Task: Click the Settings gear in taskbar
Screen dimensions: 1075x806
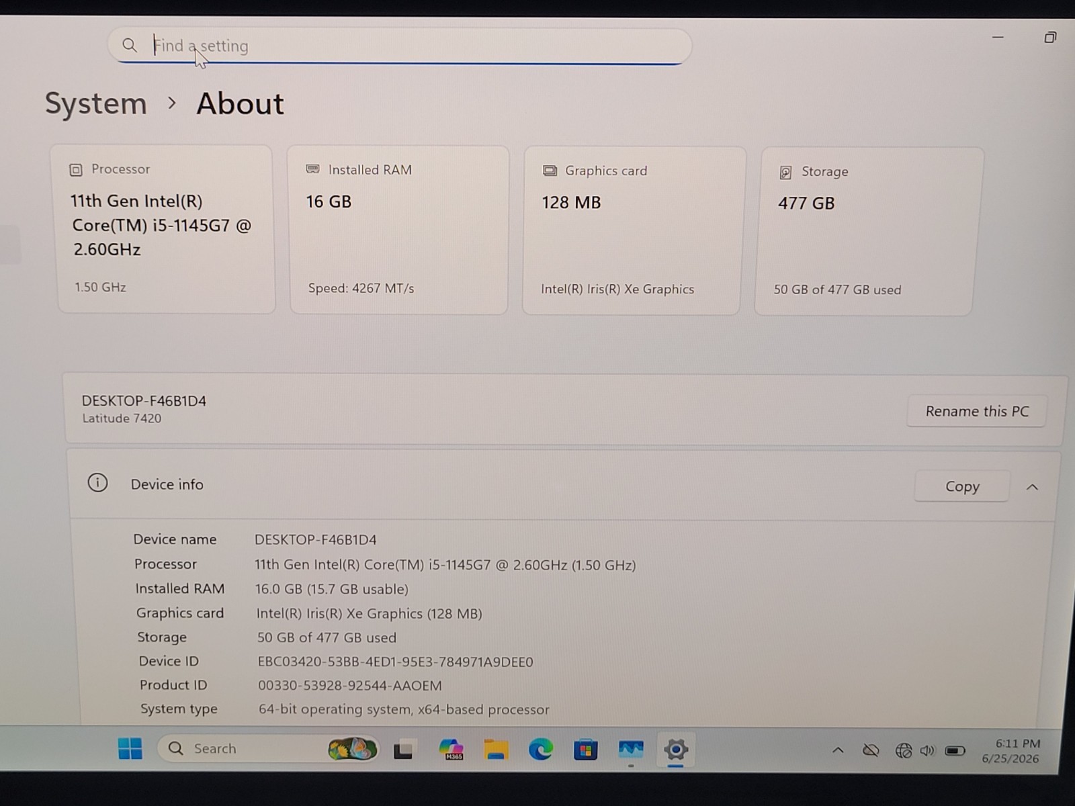Action: coord(676,750)
